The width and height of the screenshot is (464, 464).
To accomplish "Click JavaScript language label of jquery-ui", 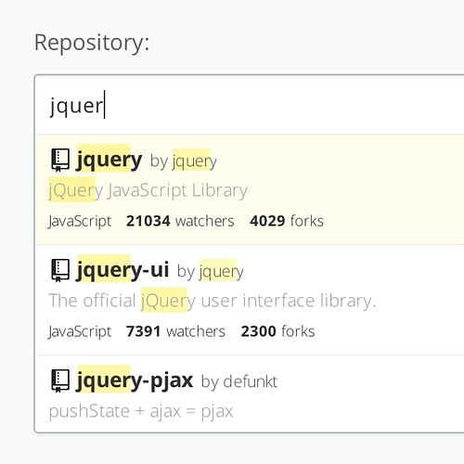I will point(80,332).
